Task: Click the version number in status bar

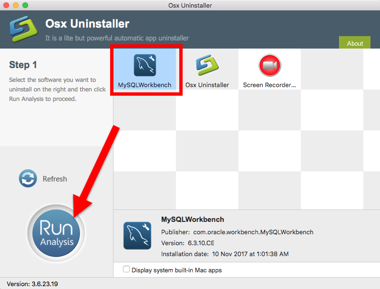Action: pyautogui.click(x=32, y=284)
